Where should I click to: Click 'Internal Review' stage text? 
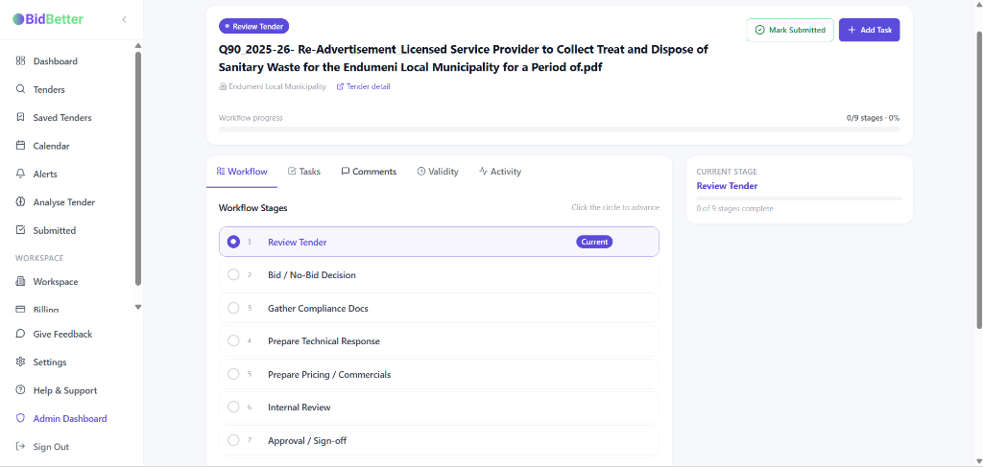(x=300, y=407)
